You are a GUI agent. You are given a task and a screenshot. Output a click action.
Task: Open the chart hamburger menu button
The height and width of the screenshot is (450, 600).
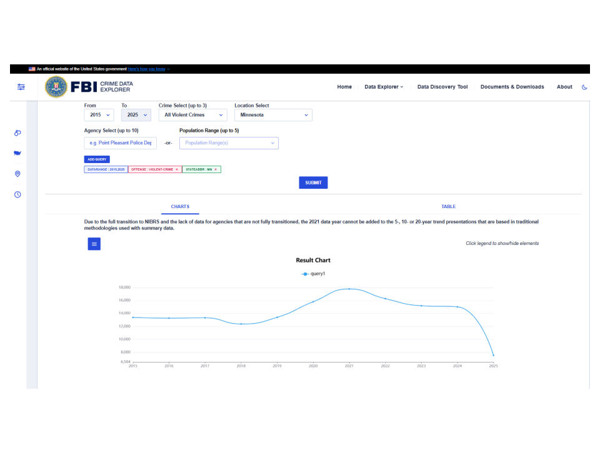tap(94, 244)
